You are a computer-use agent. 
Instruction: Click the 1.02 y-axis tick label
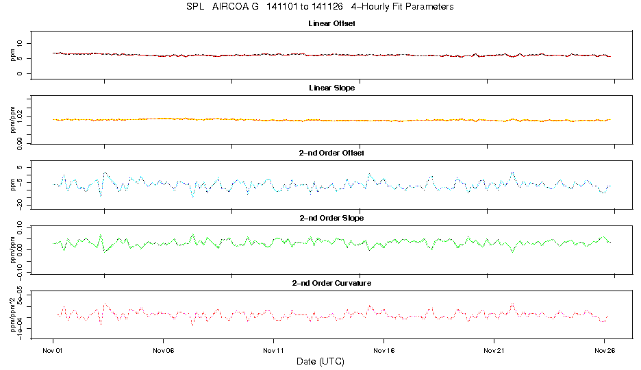coord(20,117)
